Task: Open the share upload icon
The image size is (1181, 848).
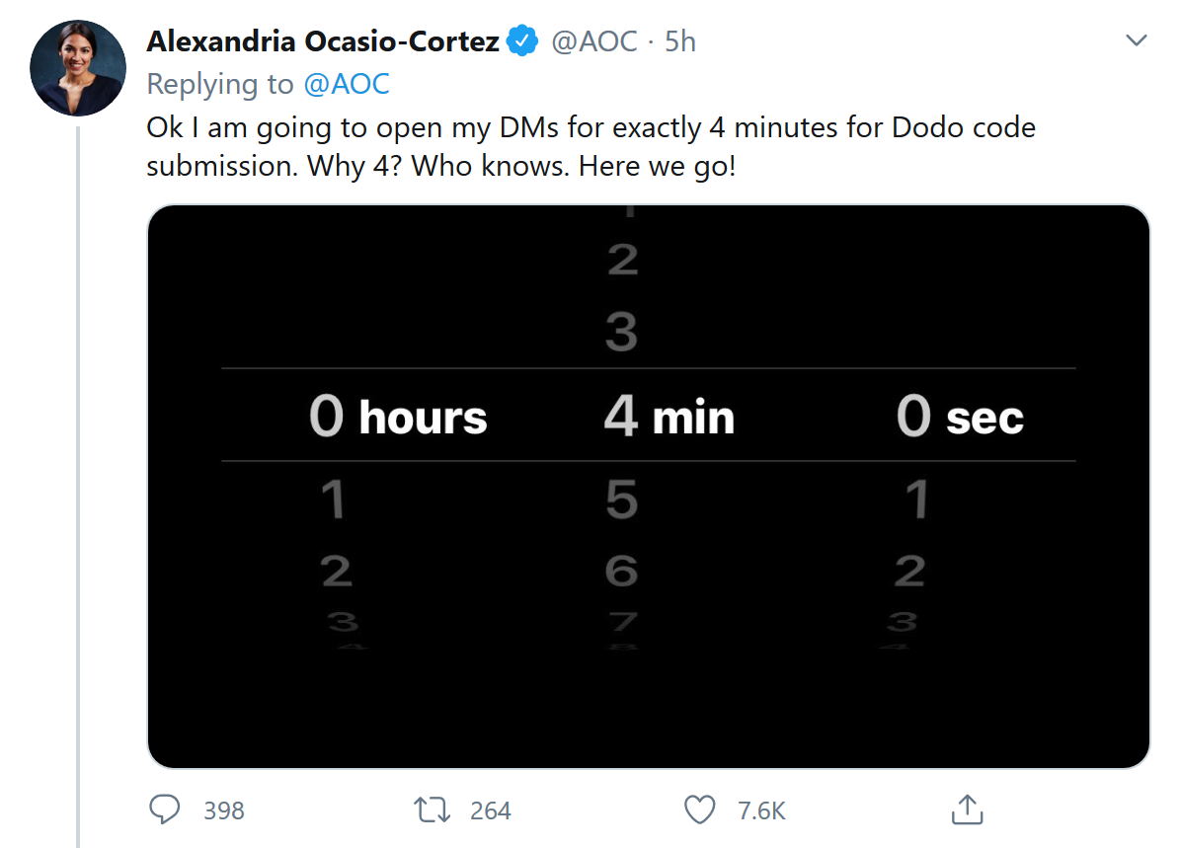Action: (x=967, y=809)
